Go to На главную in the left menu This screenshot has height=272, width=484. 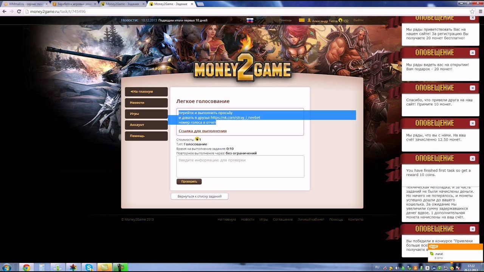coord(146,92)
